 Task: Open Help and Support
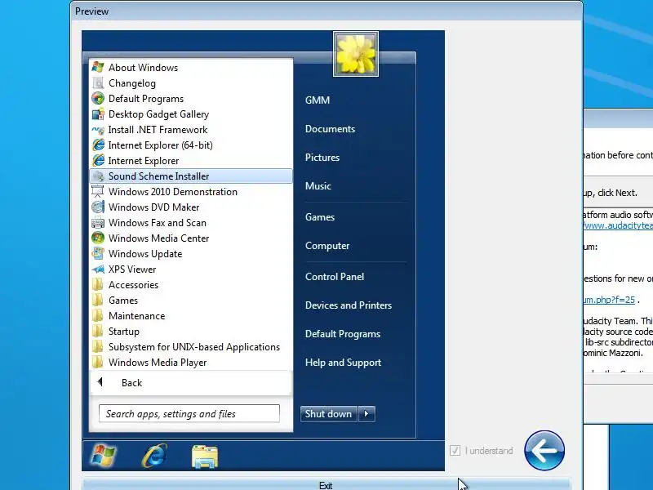[x=343, y=363]
